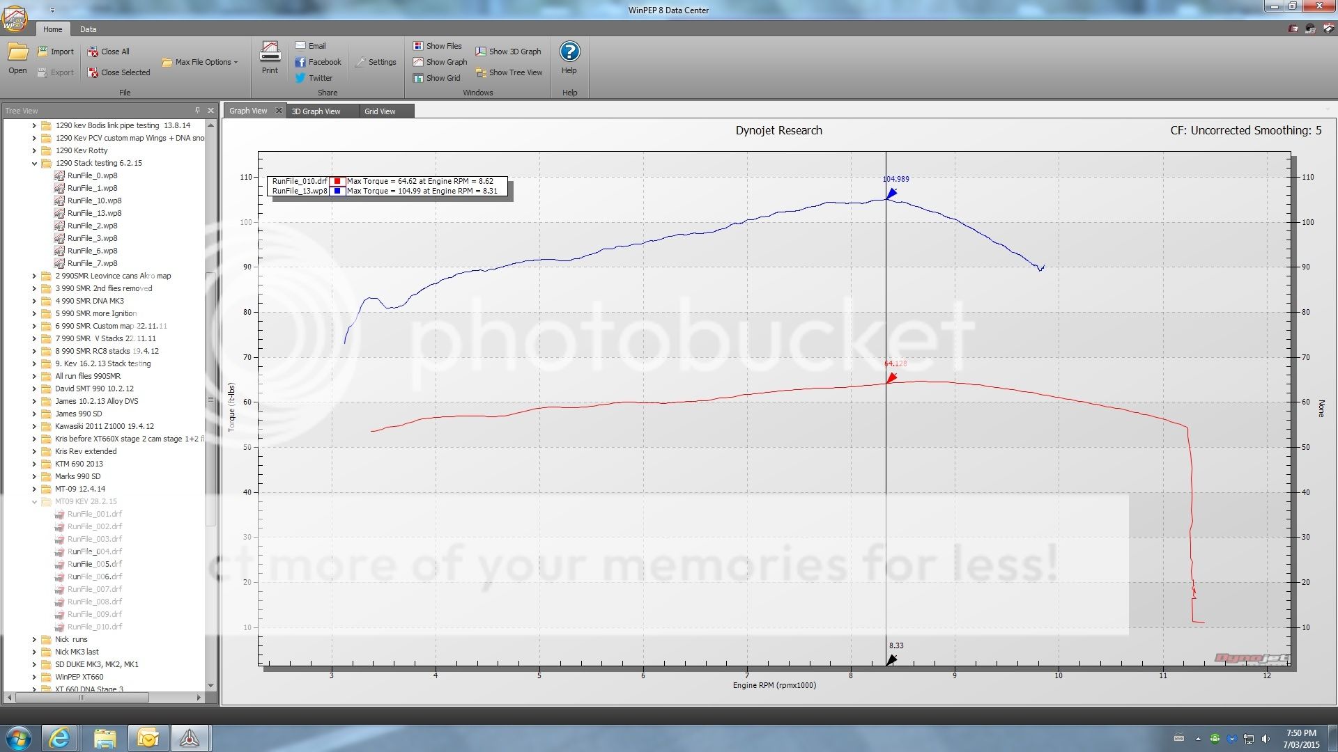Open WinPEP Settings via the wrench icon
The height and width of the screenshot is (752, 1338).
pos(376,61)
